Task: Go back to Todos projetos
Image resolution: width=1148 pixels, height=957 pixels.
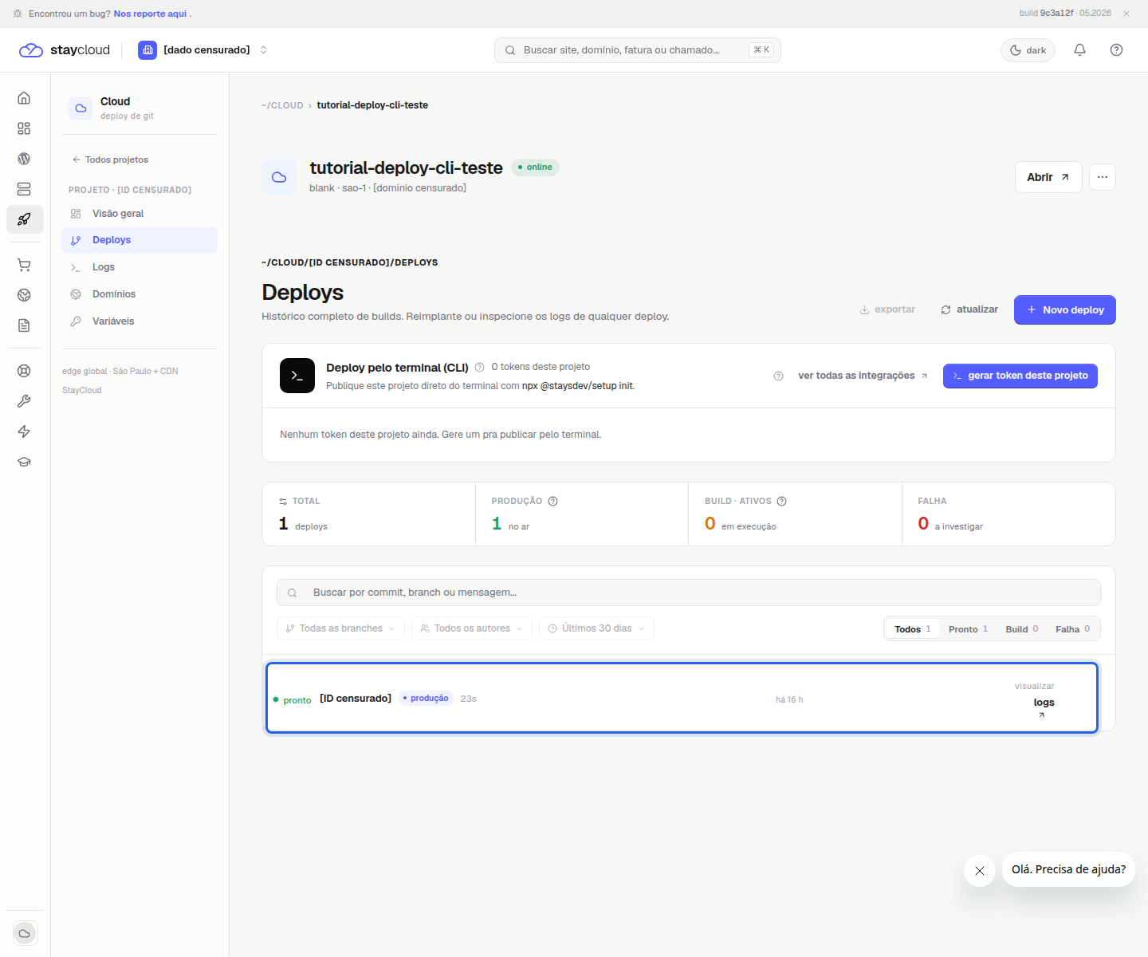Action: [x=110, y=159]
